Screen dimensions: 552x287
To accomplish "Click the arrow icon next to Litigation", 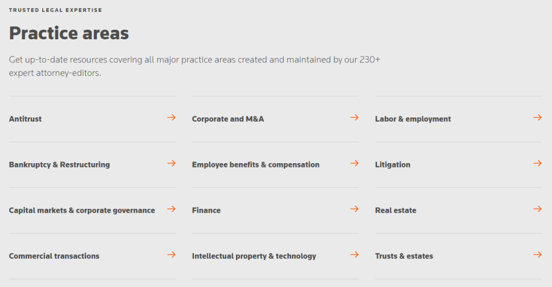I will pyautogui.click(x=537, y=163).
